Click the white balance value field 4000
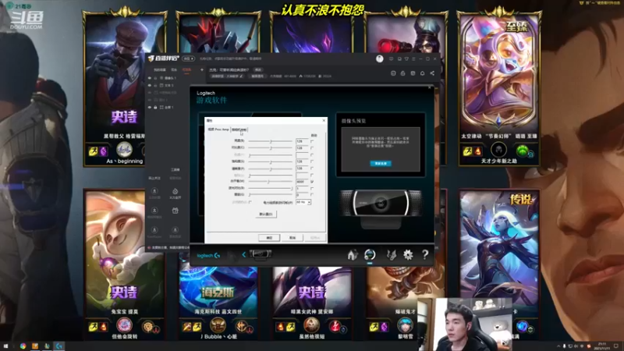The image size is (624, 351). (x=302, y=182)
